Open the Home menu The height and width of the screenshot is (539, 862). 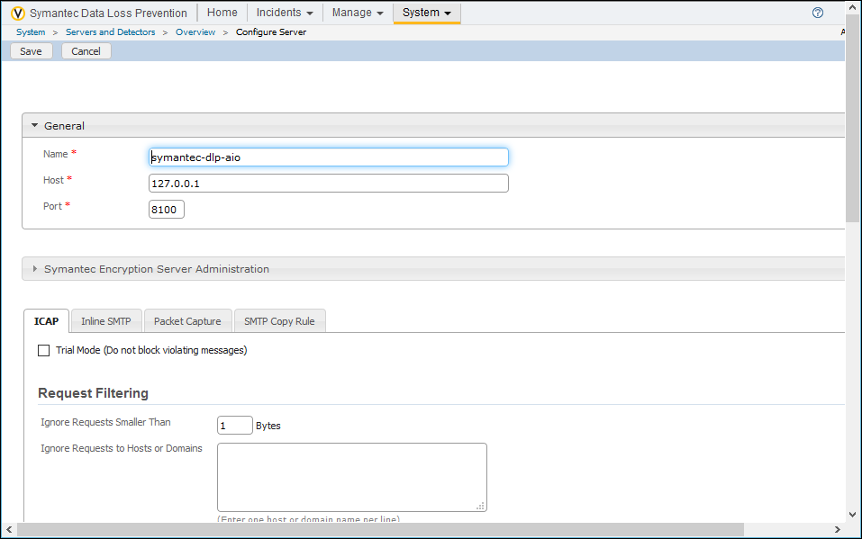222,13
